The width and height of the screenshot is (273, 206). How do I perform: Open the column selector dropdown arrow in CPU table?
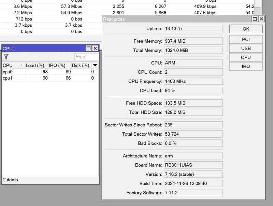tap(95, 65)
